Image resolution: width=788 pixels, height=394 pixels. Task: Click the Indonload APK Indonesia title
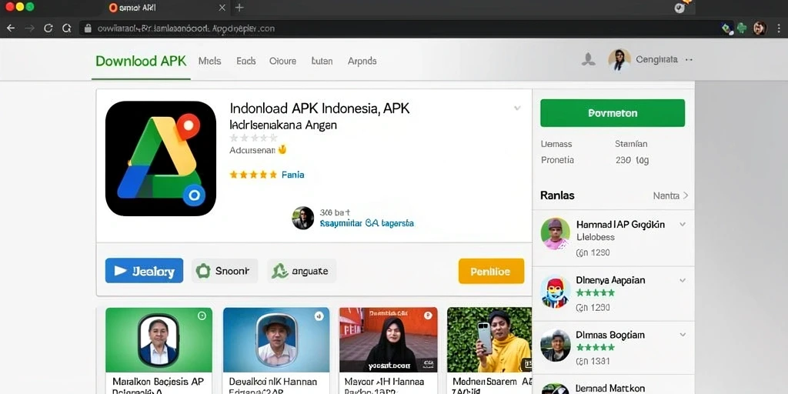point(319,109)
